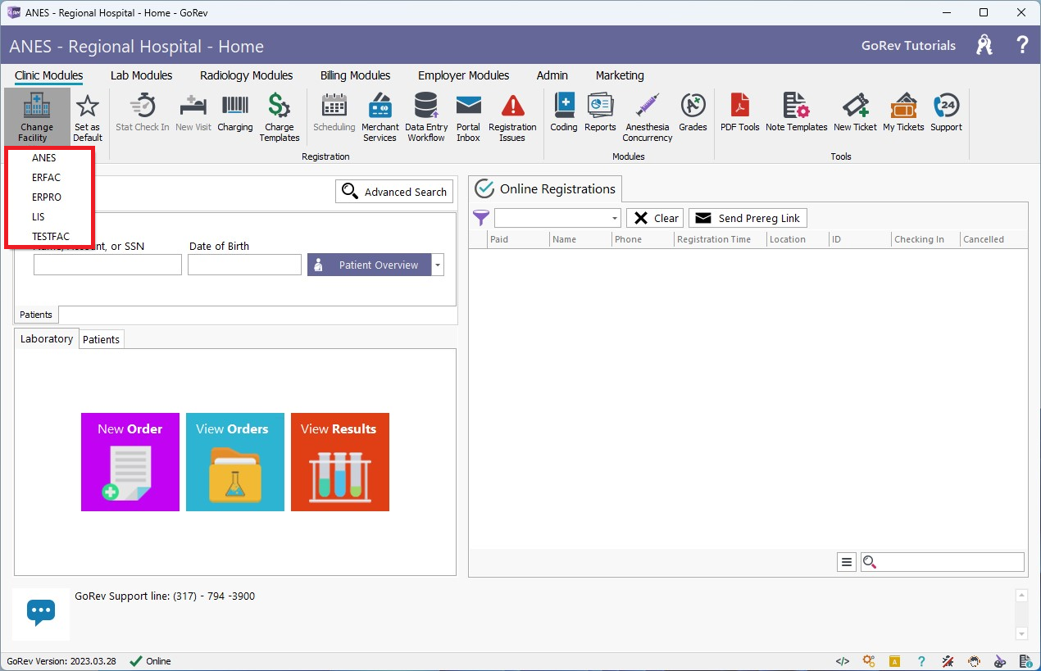Screen dimensions: 1041x671
Task: Open Employer Modules tab
Action: coord(463,75)
